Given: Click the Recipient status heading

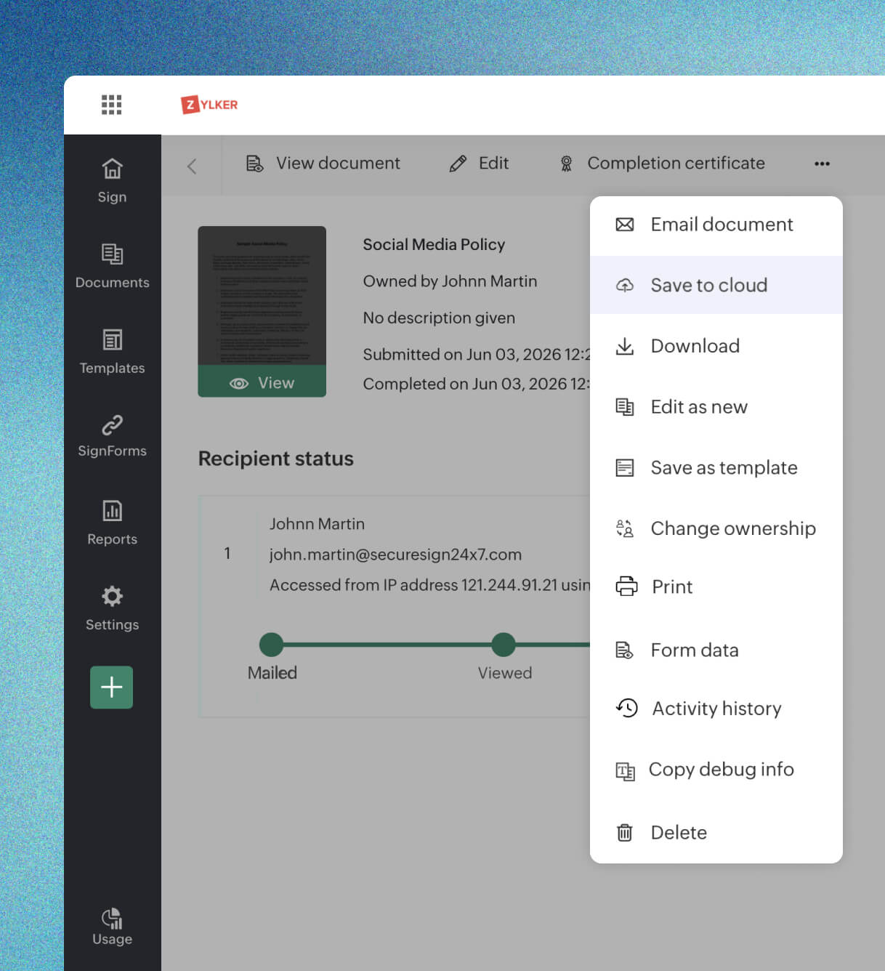Looking at the screenshot, I should pyautogui.click(x=276, y=459).
